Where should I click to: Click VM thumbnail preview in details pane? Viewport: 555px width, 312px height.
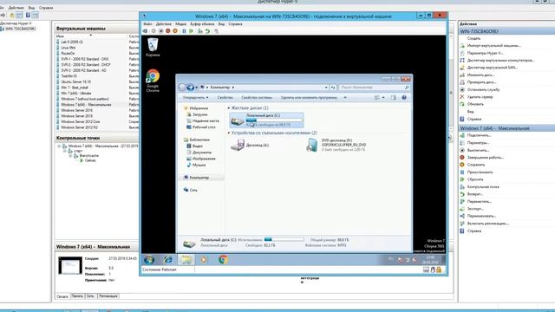coord(70,266)
